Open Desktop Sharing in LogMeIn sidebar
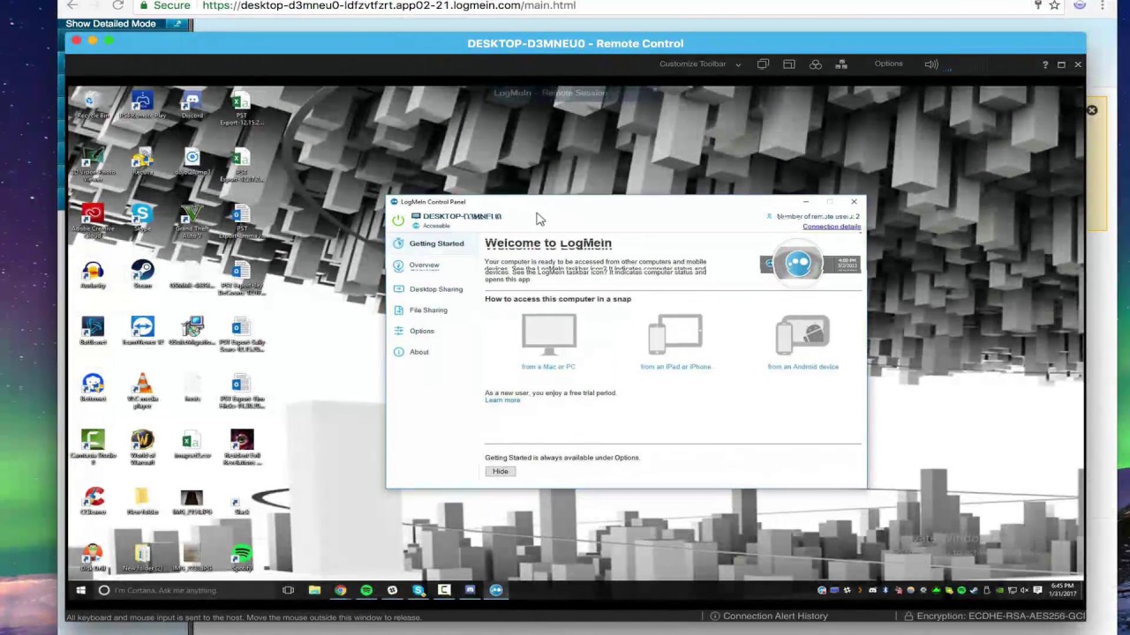Screen dimensions: 1130x635 click(x=435, y=289)
